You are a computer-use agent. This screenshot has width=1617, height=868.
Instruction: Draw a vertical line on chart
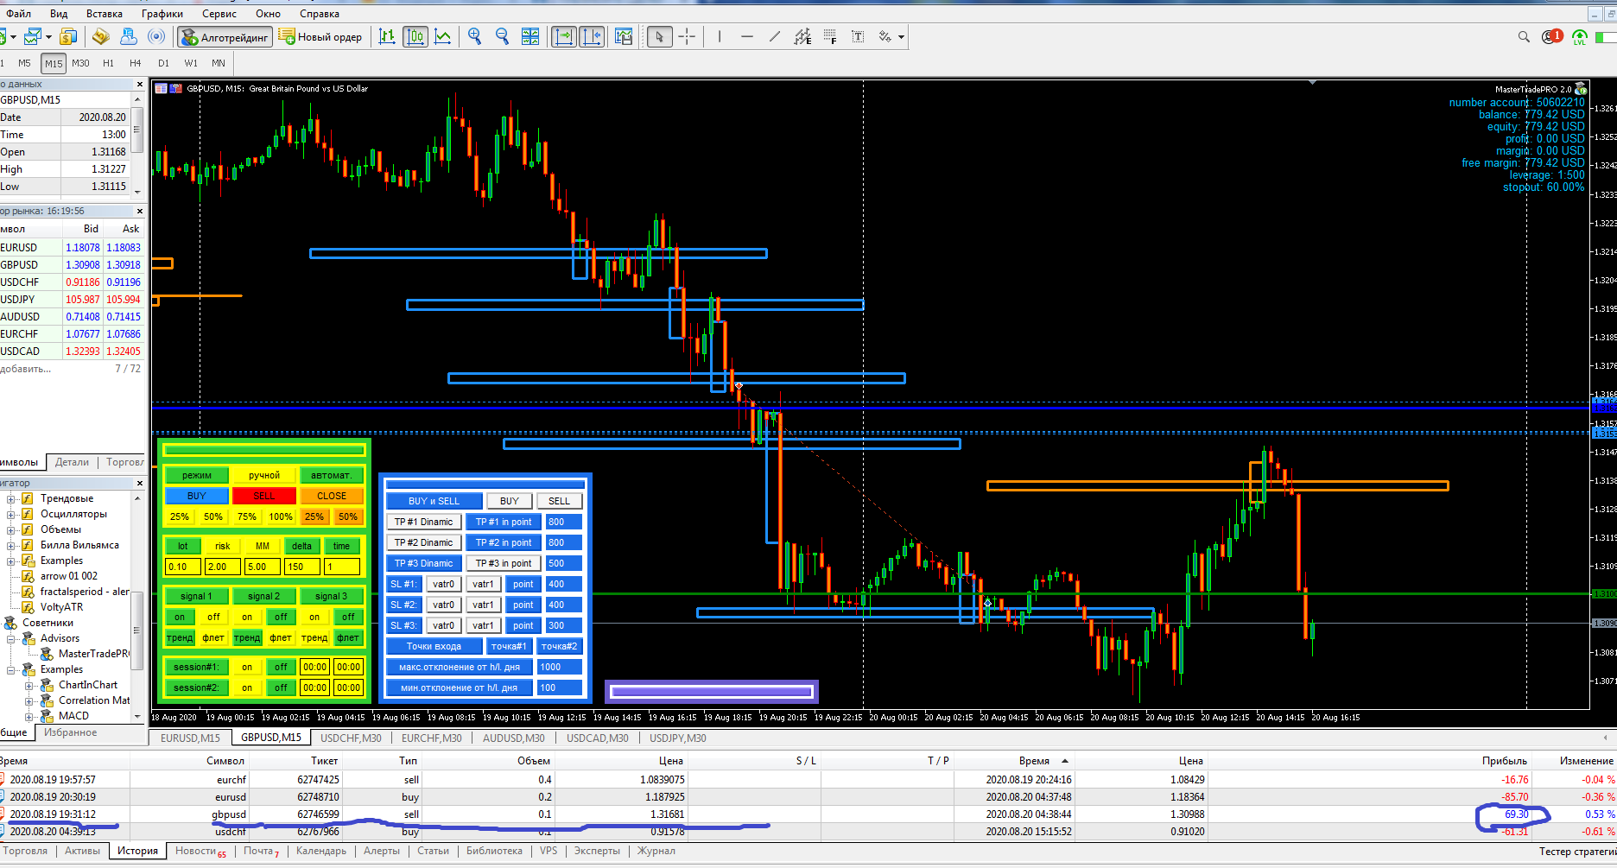coord(720,36)
